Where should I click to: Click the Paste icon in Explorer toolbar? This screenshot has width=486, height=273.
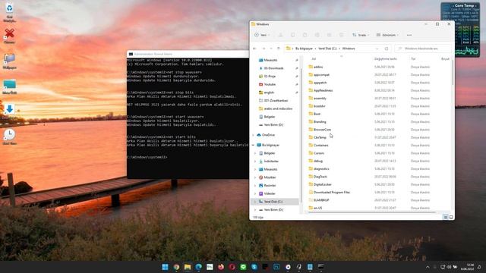pos(305,35)
